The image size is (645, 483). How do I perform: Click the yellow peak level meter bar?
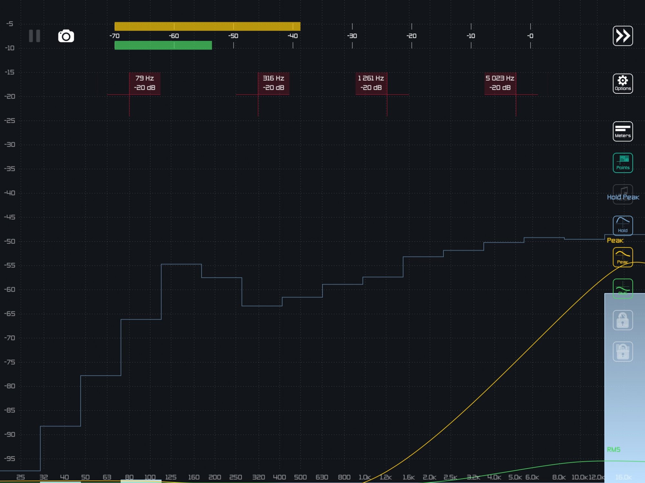(x=207, y=26)
